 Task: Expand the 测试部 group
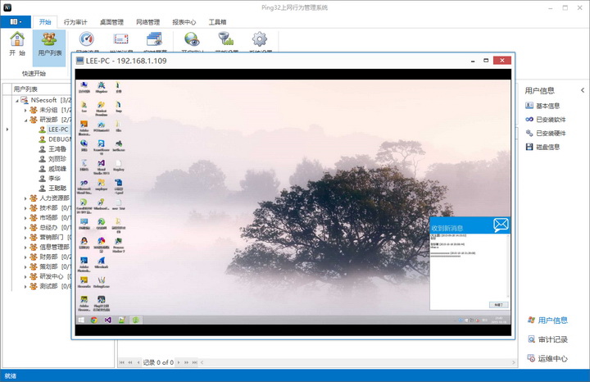click(25, 286)
